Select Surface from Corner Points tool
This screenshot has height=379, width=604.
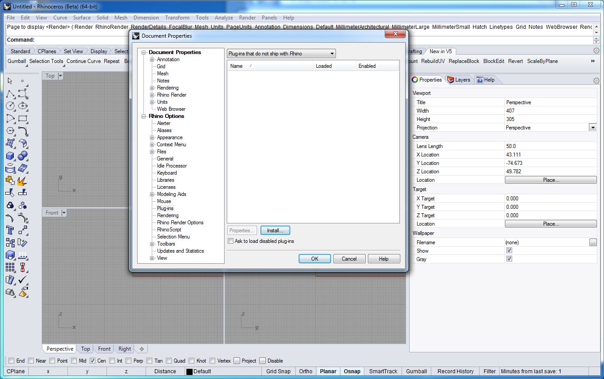point(10,143)
